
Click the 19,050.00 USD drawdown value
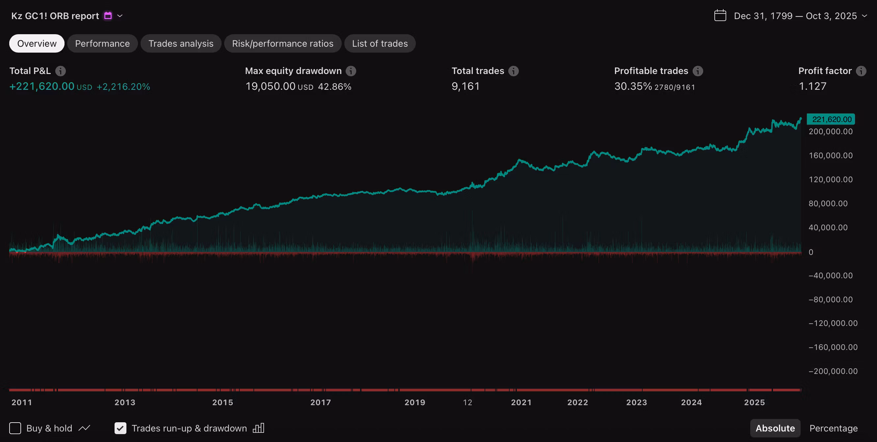pos(279,86)
